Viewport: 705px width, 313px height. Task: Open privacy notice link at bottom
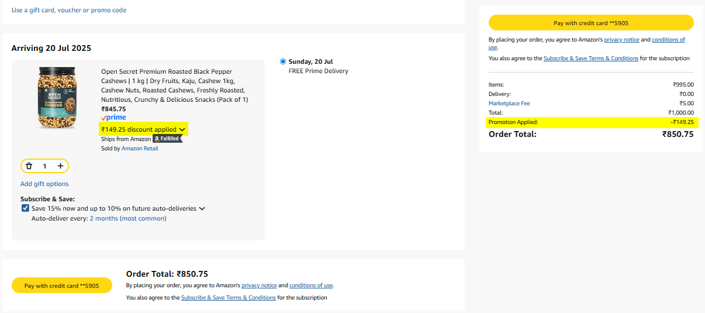click(x=259, y=286)
